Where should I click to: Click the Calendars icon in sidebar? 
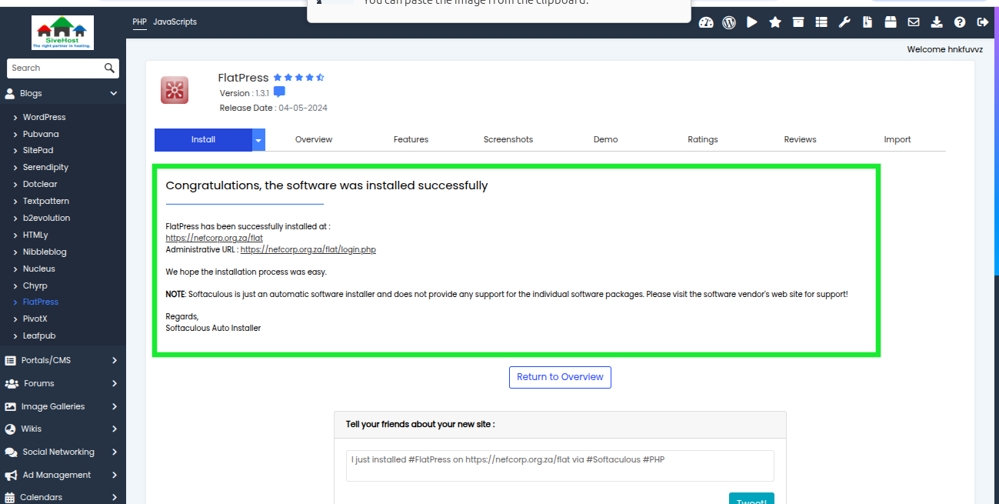pyautogui.click(x=11, y=497)
